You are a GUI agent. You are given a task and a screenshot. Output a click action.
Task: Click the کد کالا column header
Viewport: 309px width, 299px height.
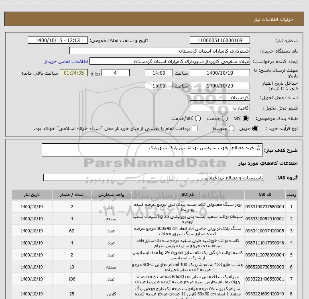point(265,195)
